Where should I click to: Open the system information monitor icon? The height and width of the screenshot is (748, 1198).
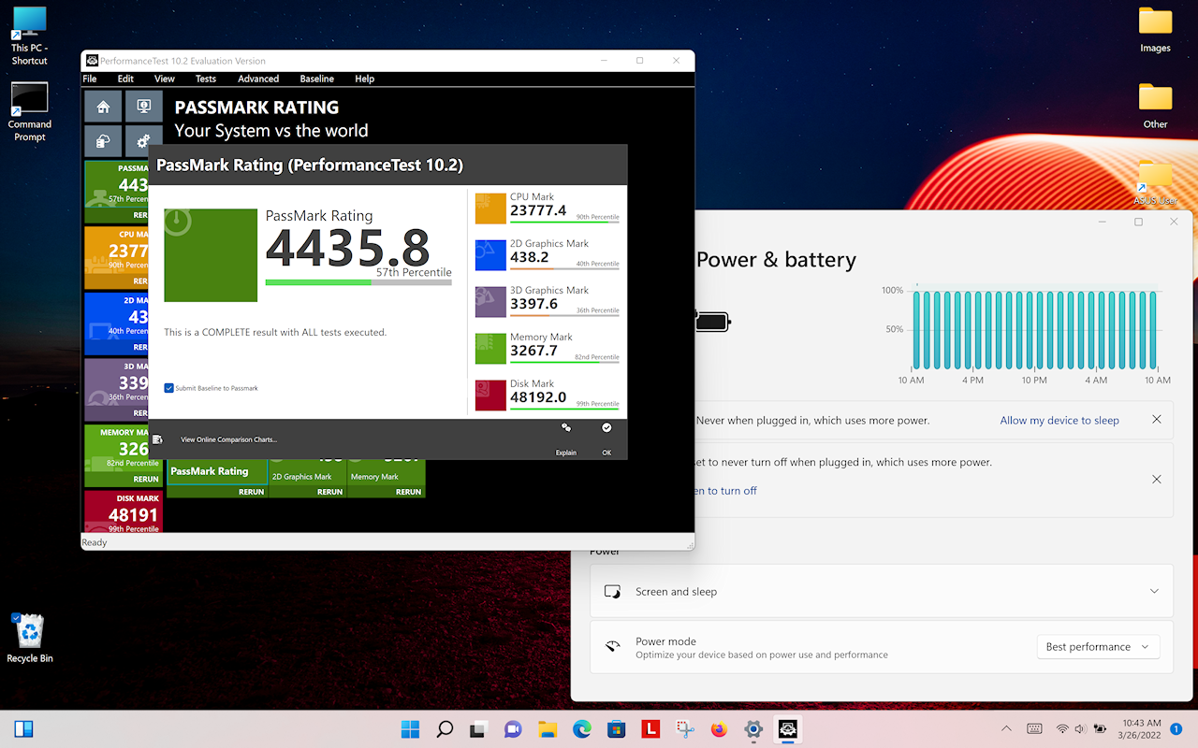coord(144,107)
